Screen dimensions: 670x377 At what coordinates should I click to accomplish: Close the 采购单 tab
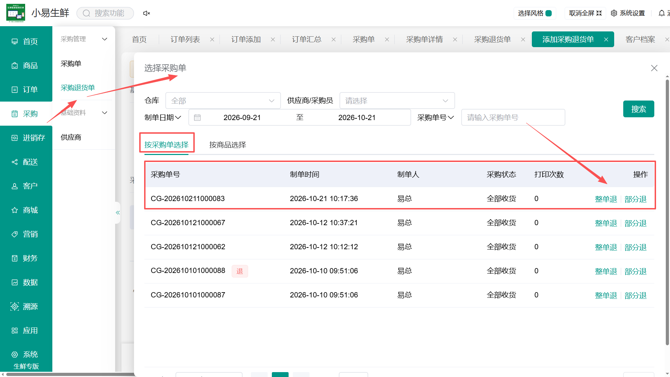(x=387, y=39)
